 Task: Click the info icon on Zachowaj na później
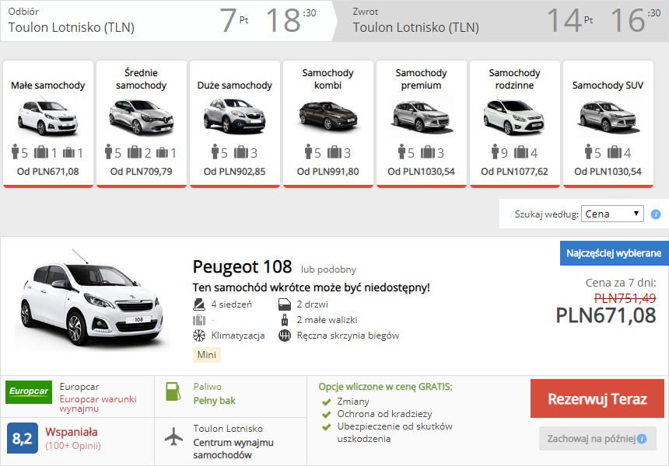(x=641, y=439)
